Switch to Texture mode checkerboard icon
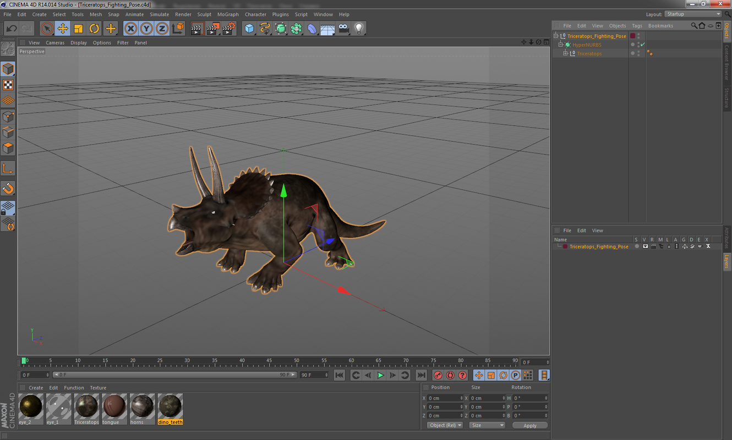The width and height of the screenshot is (732, 440). 8,85
